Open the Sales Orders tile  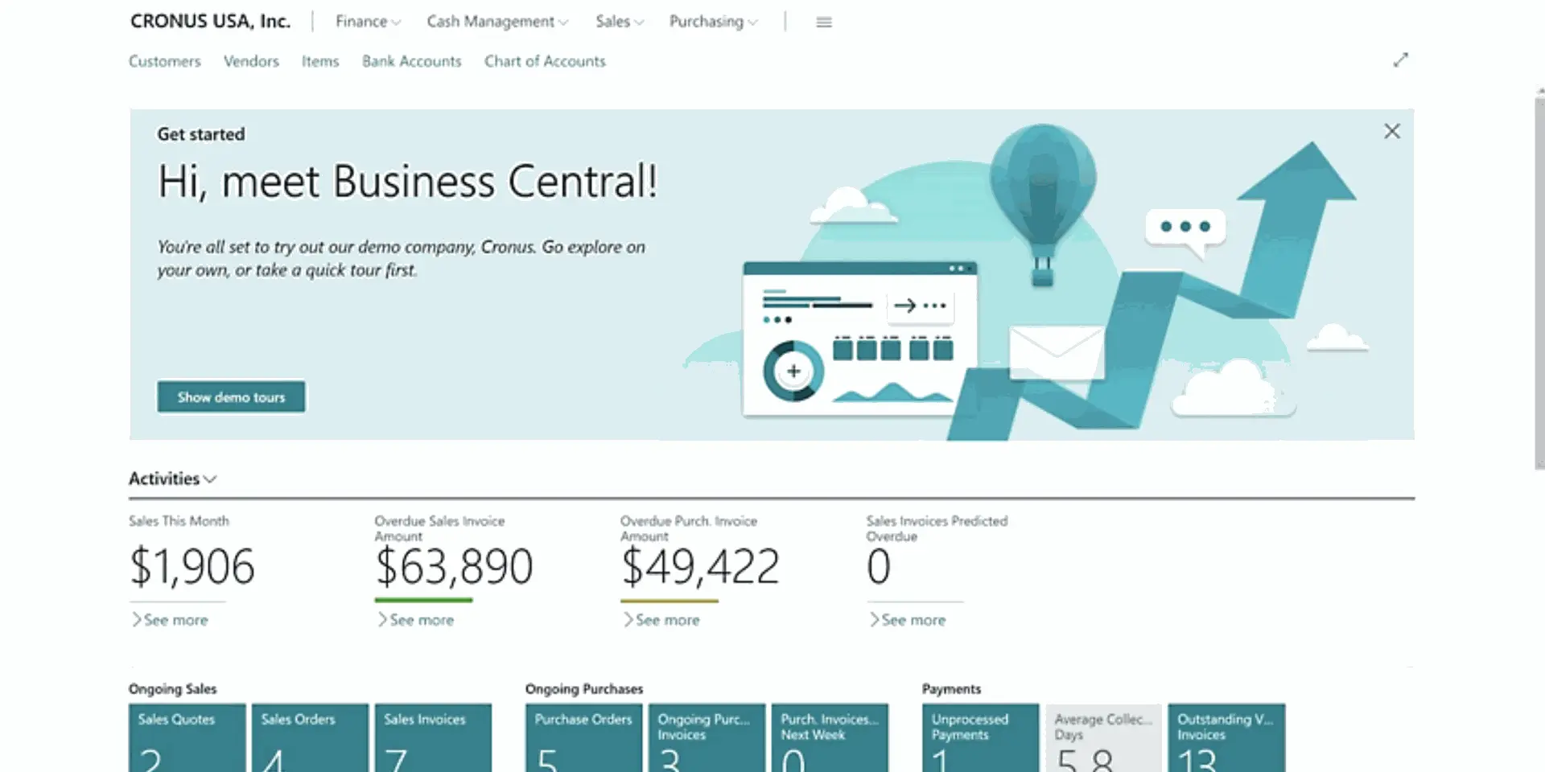click(x=310, y=738)
